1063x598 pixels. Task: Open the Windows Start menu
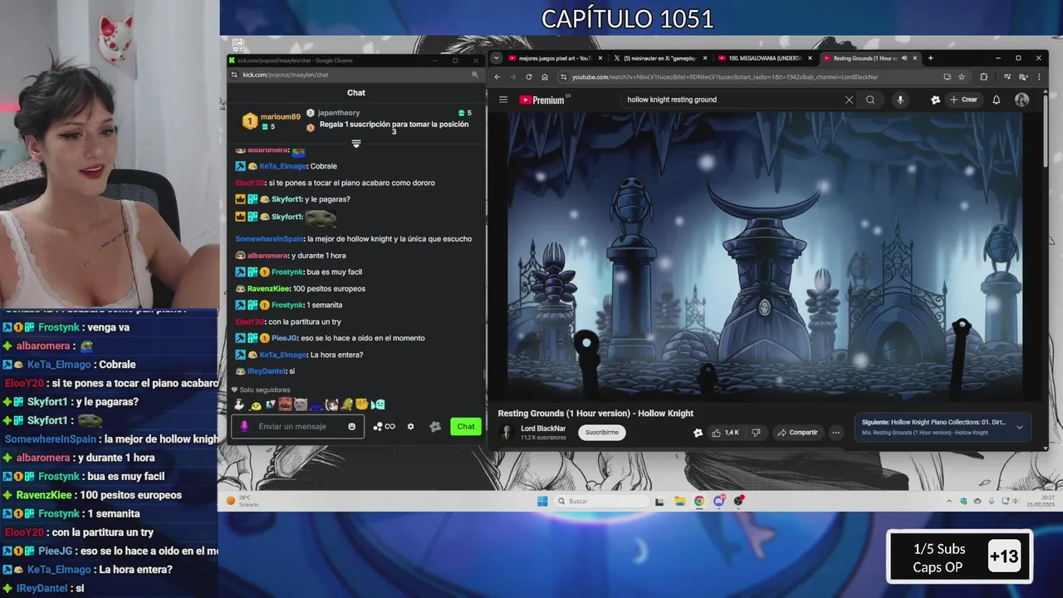pyautogui.click(x=542, y=501)
